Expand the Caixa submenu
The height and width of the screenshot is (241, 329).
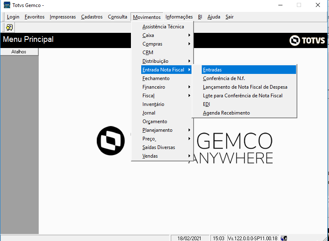tap(166, 35)
